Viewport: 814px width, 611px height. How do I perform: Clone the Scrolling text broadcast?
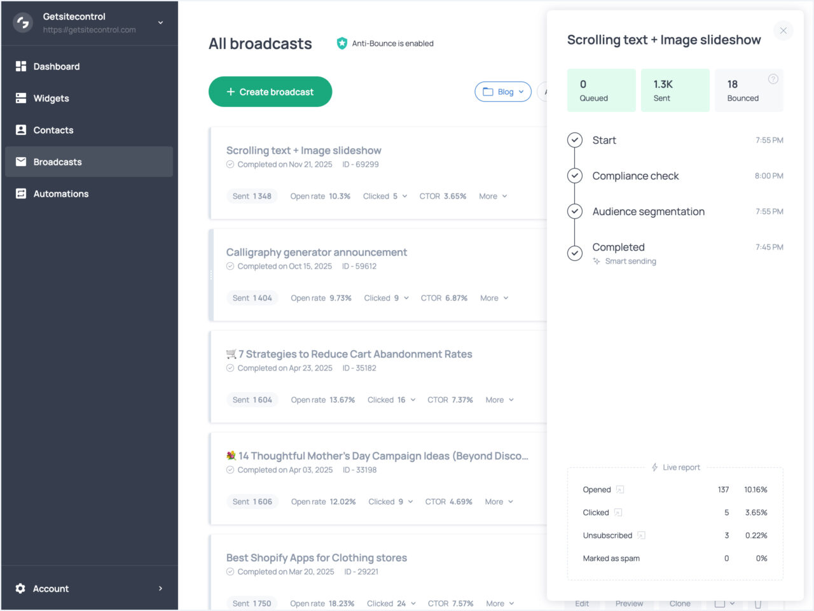coord(679,604)
